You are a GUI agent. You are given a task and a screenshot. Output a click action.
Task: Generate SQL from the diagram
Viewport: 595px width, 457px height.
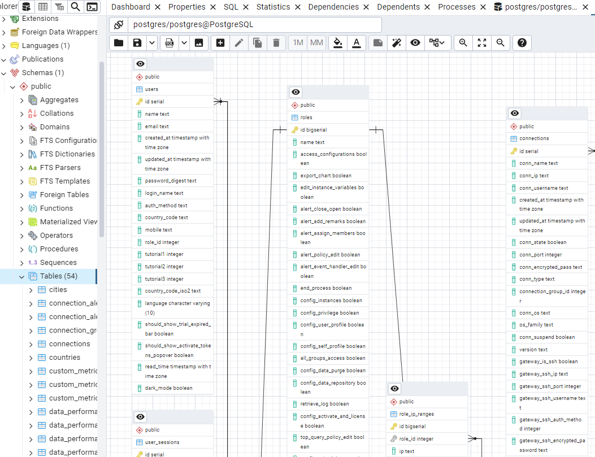pos(170,43)
